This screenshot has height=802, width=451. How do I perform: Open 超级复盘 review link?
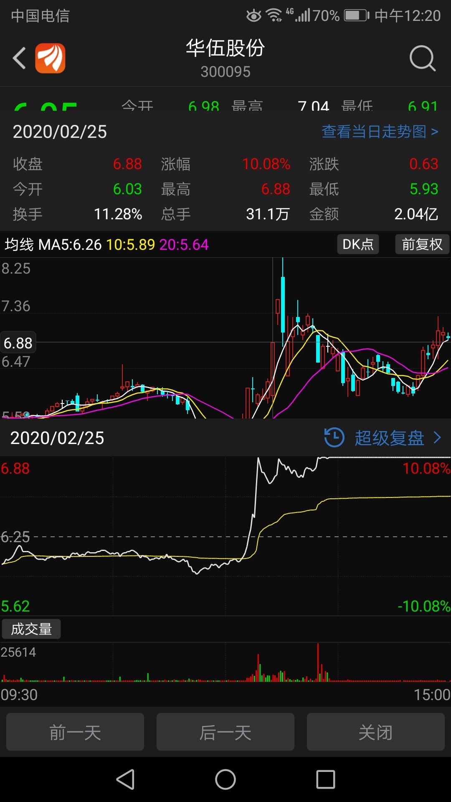point(389,438)
